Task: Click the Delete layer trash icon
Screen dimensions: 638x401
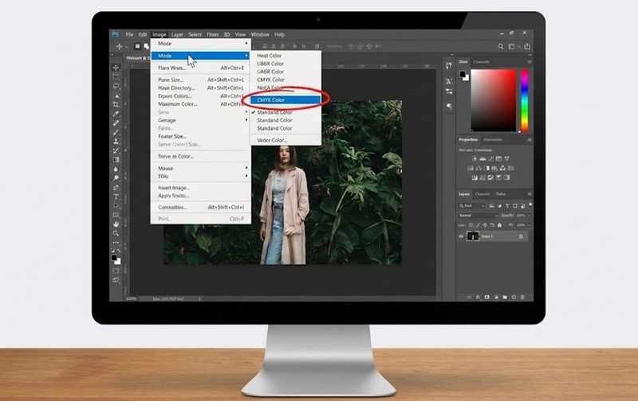Action: tap(522, 298)
